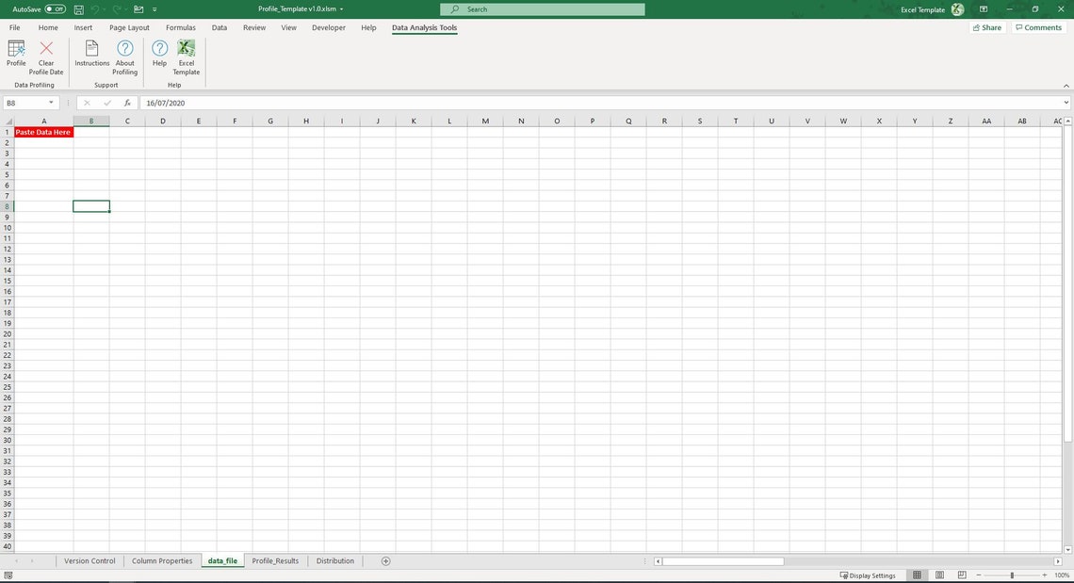Add a new sheet with plus icon
Viewport: 1074px width, 583px height.
(385, 561)
